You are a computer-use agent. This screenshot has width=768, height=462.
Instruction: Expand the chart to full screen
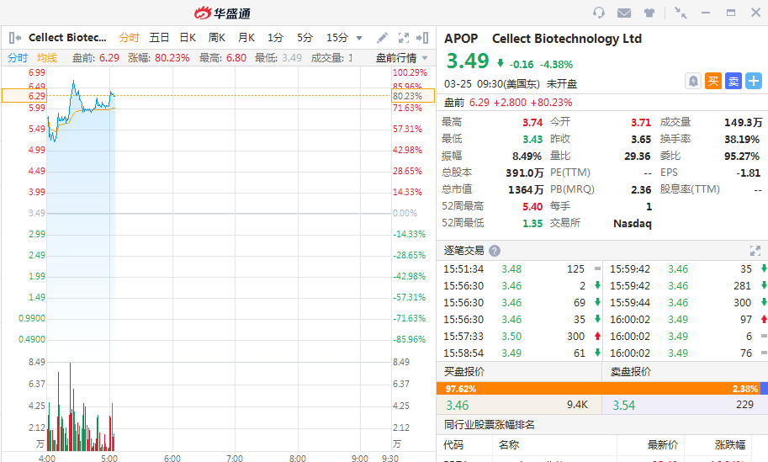click(x=403, y=38)
